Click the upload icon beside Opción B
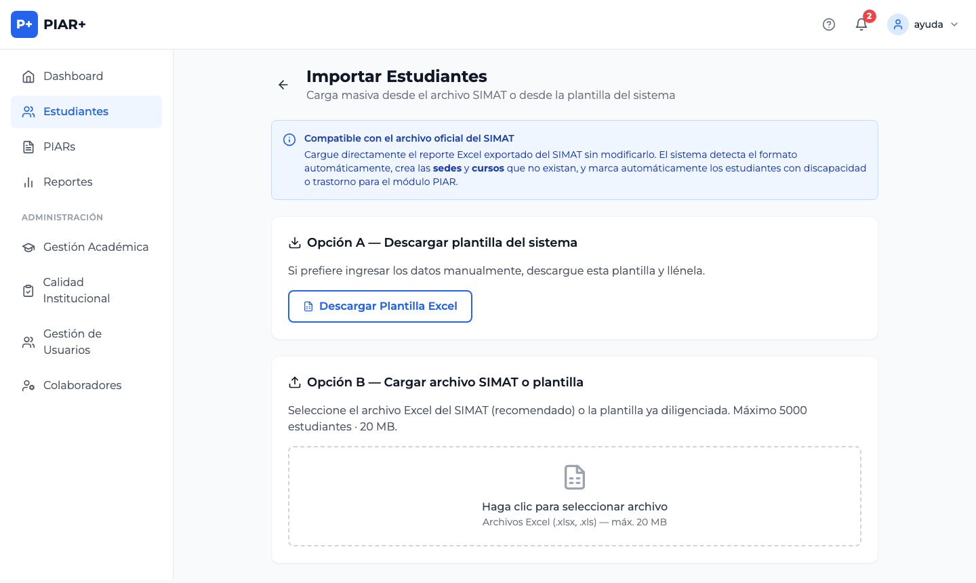This screenshot has height=583, width=976. 295,382
